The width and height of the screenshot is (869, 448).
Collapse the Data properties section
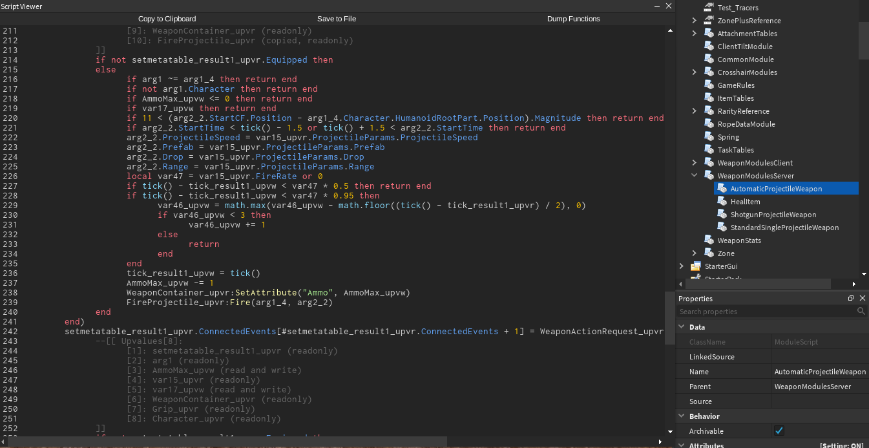tap(682, 327)
